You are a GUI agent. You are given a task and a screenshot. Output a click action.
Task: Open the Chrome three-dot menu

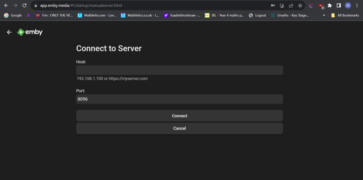[x=357, y=5]
